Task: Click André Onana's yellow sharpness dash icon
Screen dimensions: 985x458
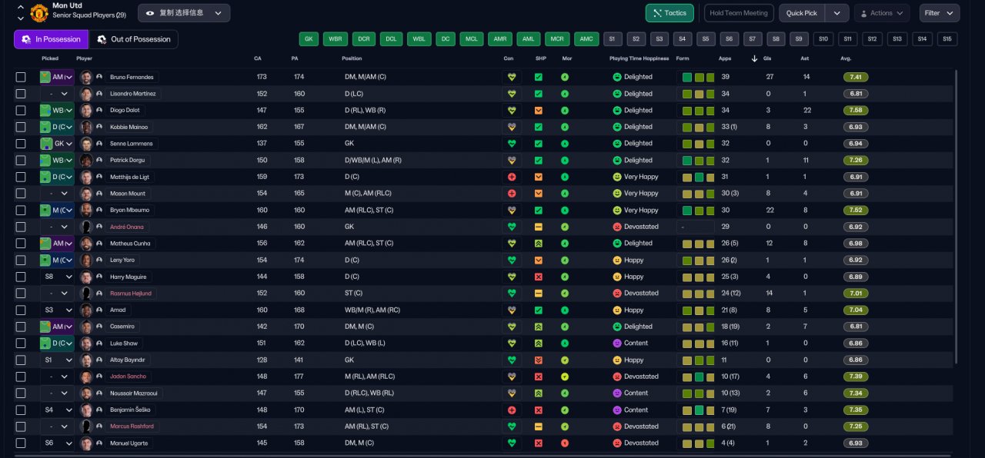Action: click(x=539, y=227)
